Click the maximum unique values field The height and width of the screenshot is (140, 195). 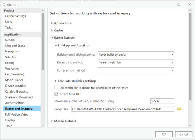pyautogui.click(x=162, y=101)
